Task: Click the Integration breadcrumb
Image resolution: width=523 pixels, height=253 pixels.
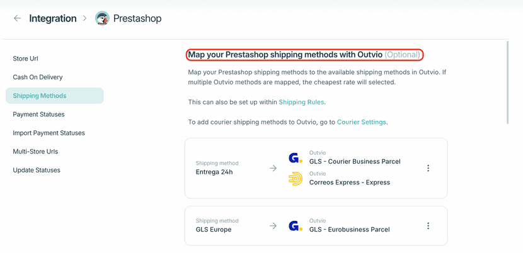Action: [53, 19]
